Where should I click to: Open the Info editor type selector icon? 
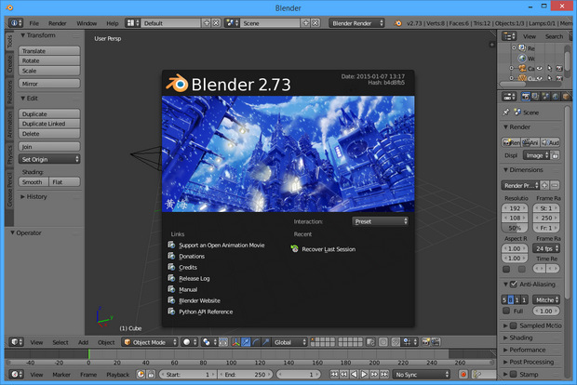tap(16, 23)
